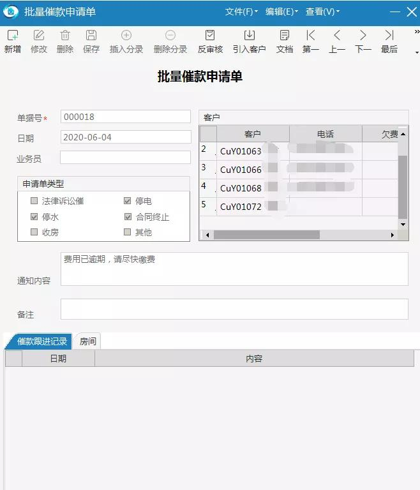Click the customer table vertical scrollbar thumb
Screen dimensions: 420x490
coord(403,186)
